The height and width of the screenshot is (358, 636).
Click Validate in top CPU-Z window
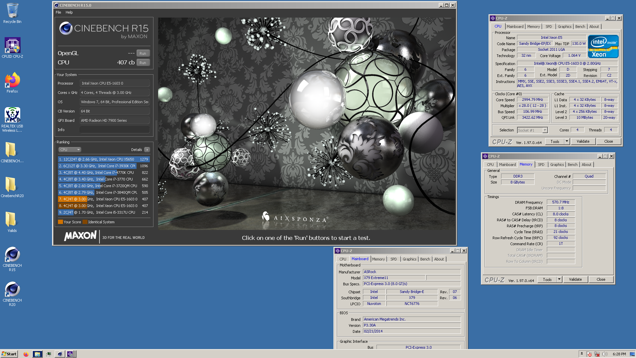[583, 142]
